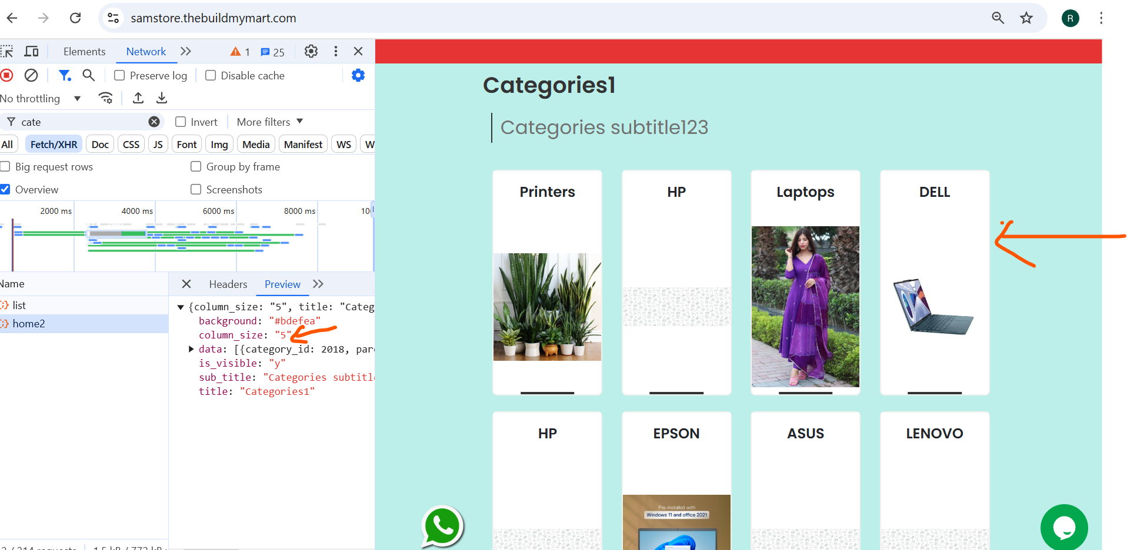
Task: Select the Fetch/XHR filter
Action: (54, 144)
